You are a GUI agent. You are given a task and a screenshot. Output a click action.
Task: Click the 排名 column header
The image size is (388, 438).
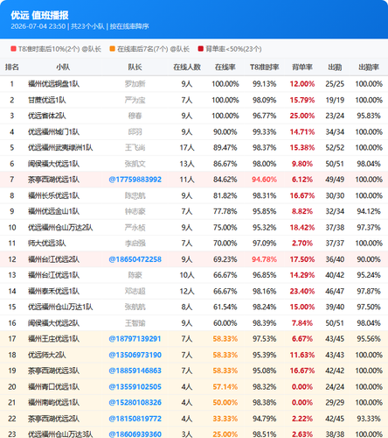point(12,67)
